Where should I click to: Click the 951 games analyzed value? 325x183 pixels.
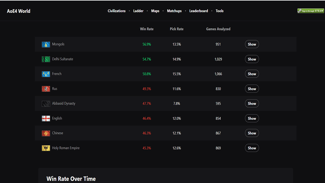click(x=218, y=44)
